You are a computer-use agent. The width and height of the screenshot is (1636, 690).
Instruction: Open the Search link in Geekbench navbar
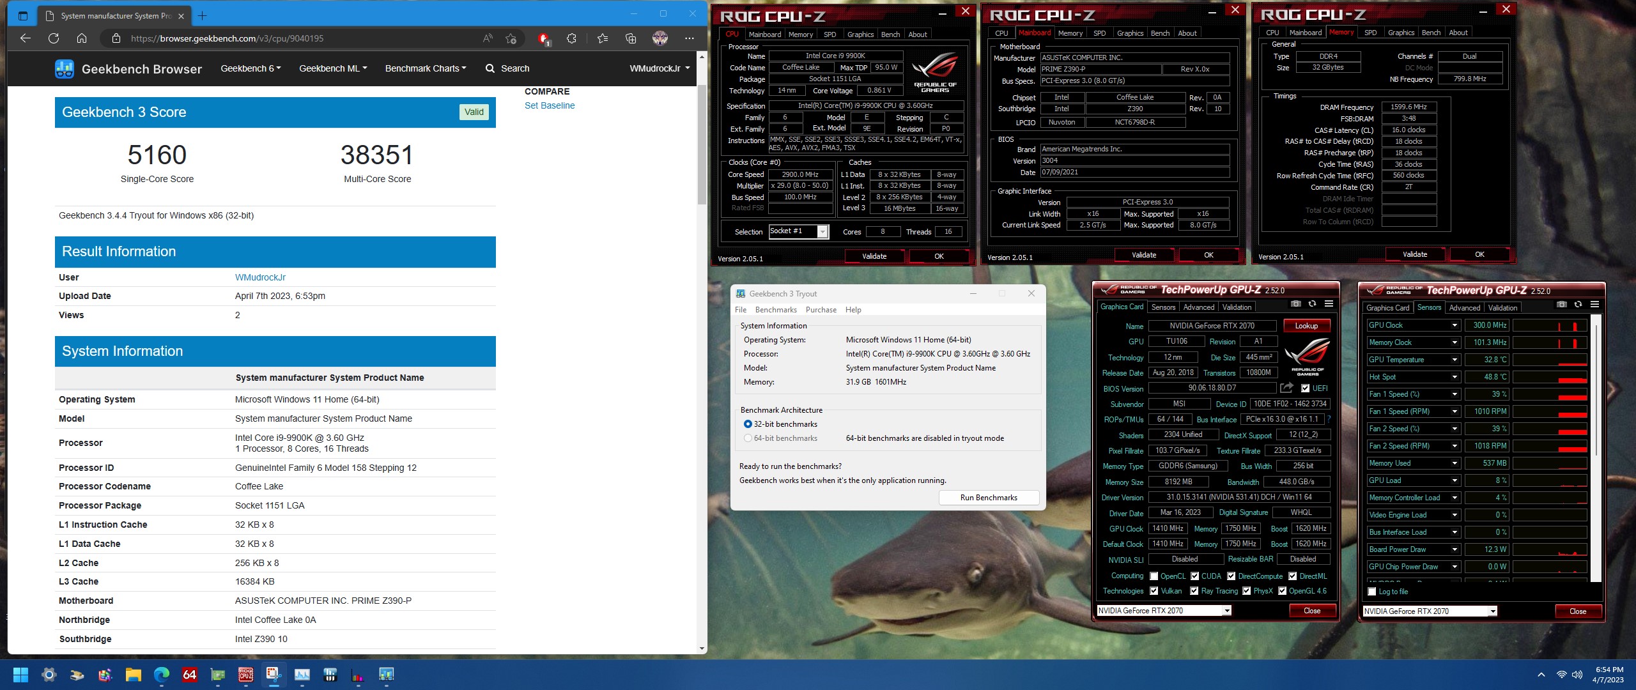pos(507,68)
